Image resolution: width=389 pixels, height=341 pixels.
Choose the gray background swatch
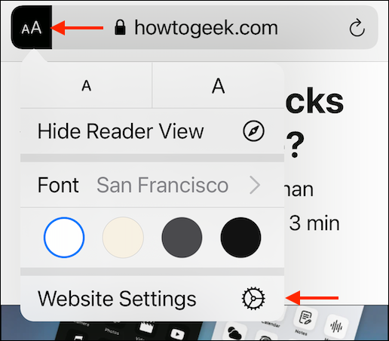(x=182, y=238)
